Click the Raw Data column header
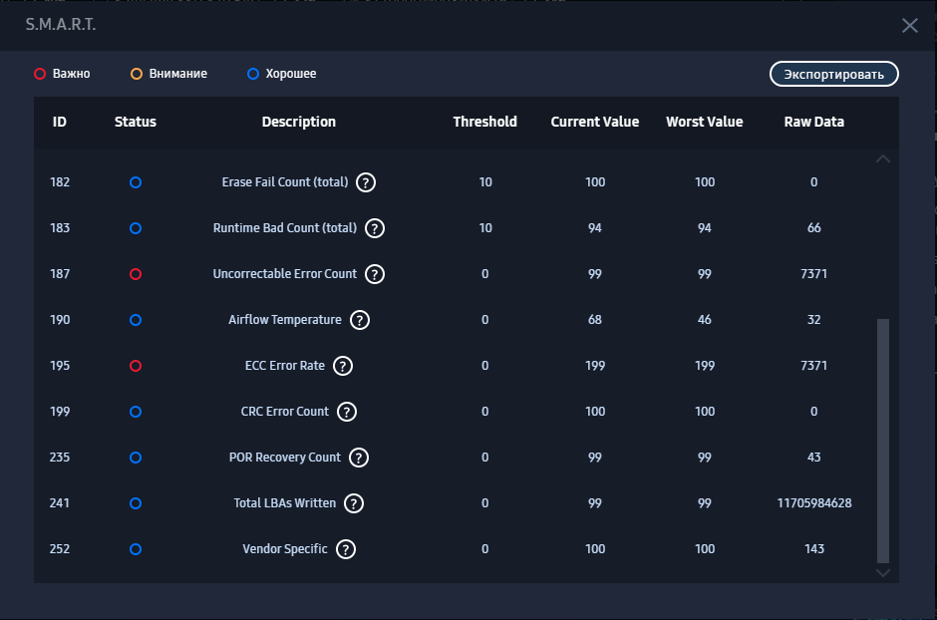 pyautogui.click(x=813, y=122)
